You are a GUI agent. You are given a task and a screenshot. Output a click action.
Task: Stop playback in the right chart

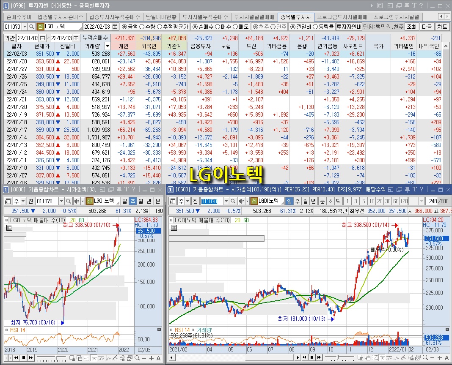[312, 357]
